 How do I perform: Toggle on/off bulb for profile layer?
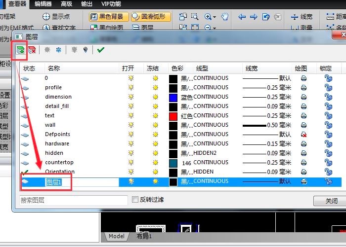[x=131, y=88]
